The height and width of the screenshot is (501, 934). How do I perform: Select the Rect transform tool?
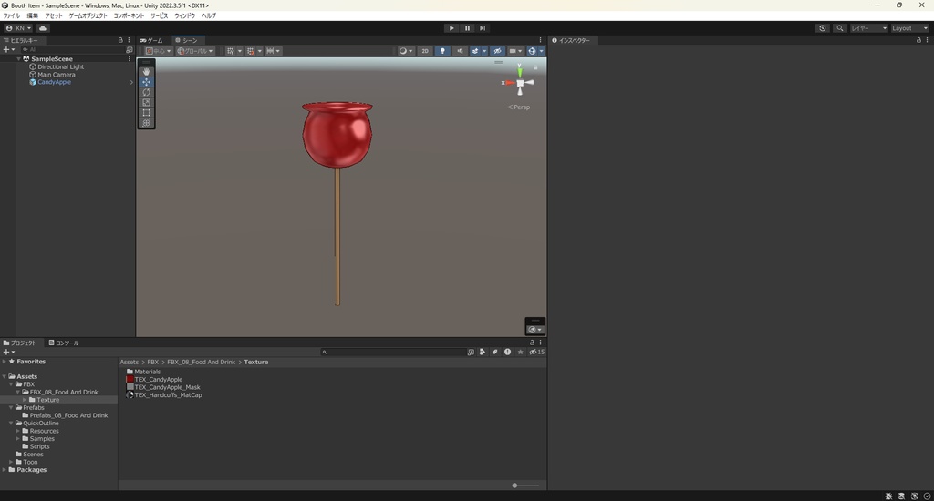tap(147, 112)
